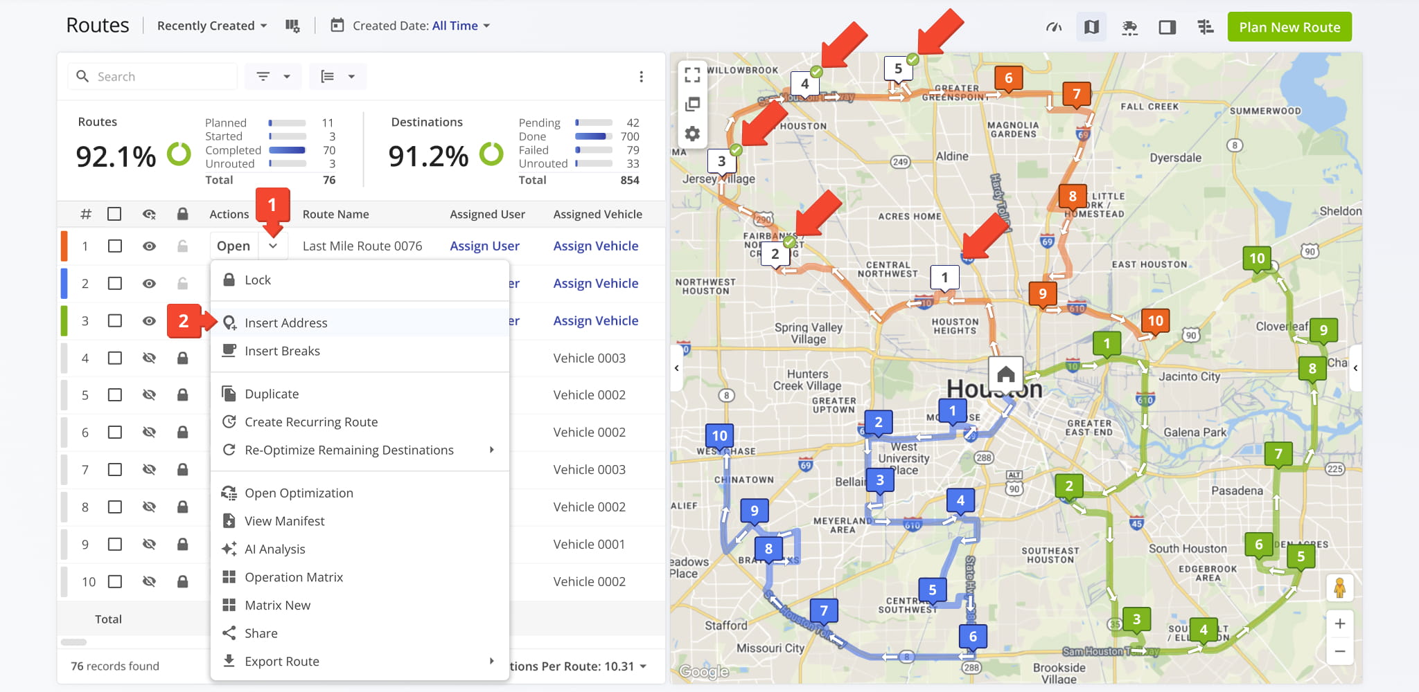Image resolution: width=1419 pixels, height=692 pixels.
Task: Open the column settings icon beside Recently Created
Action: 292,26
